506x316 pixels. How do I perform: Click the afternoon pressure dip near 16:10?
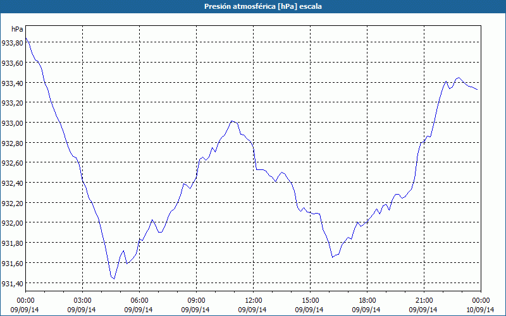coord(333,257)
